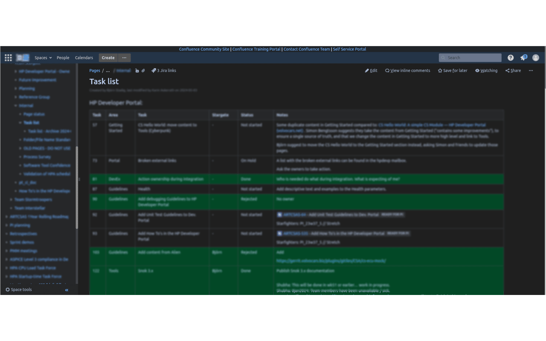Select Task list in sidebar tree
546x341 pixels.
pyautogui.click(x=31, y=123)
